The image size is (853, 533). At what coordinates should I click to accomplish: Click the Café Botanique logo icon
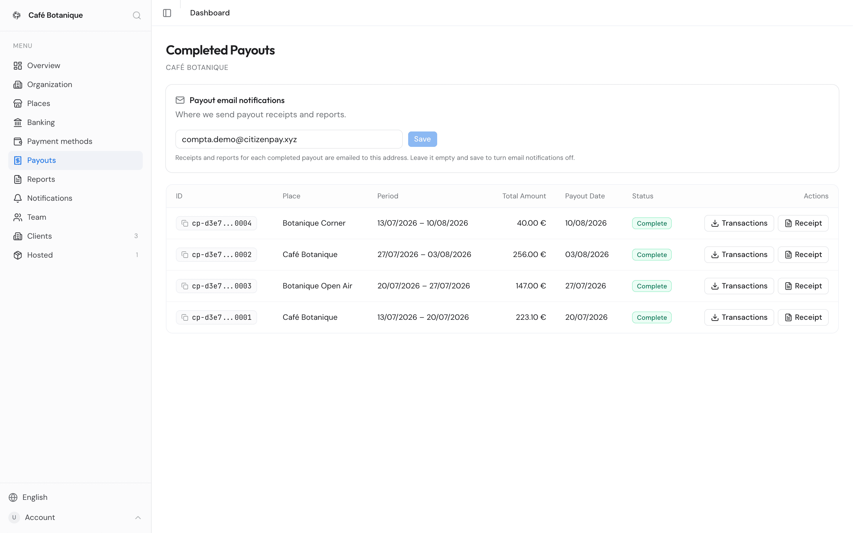[x=17, y=15]
